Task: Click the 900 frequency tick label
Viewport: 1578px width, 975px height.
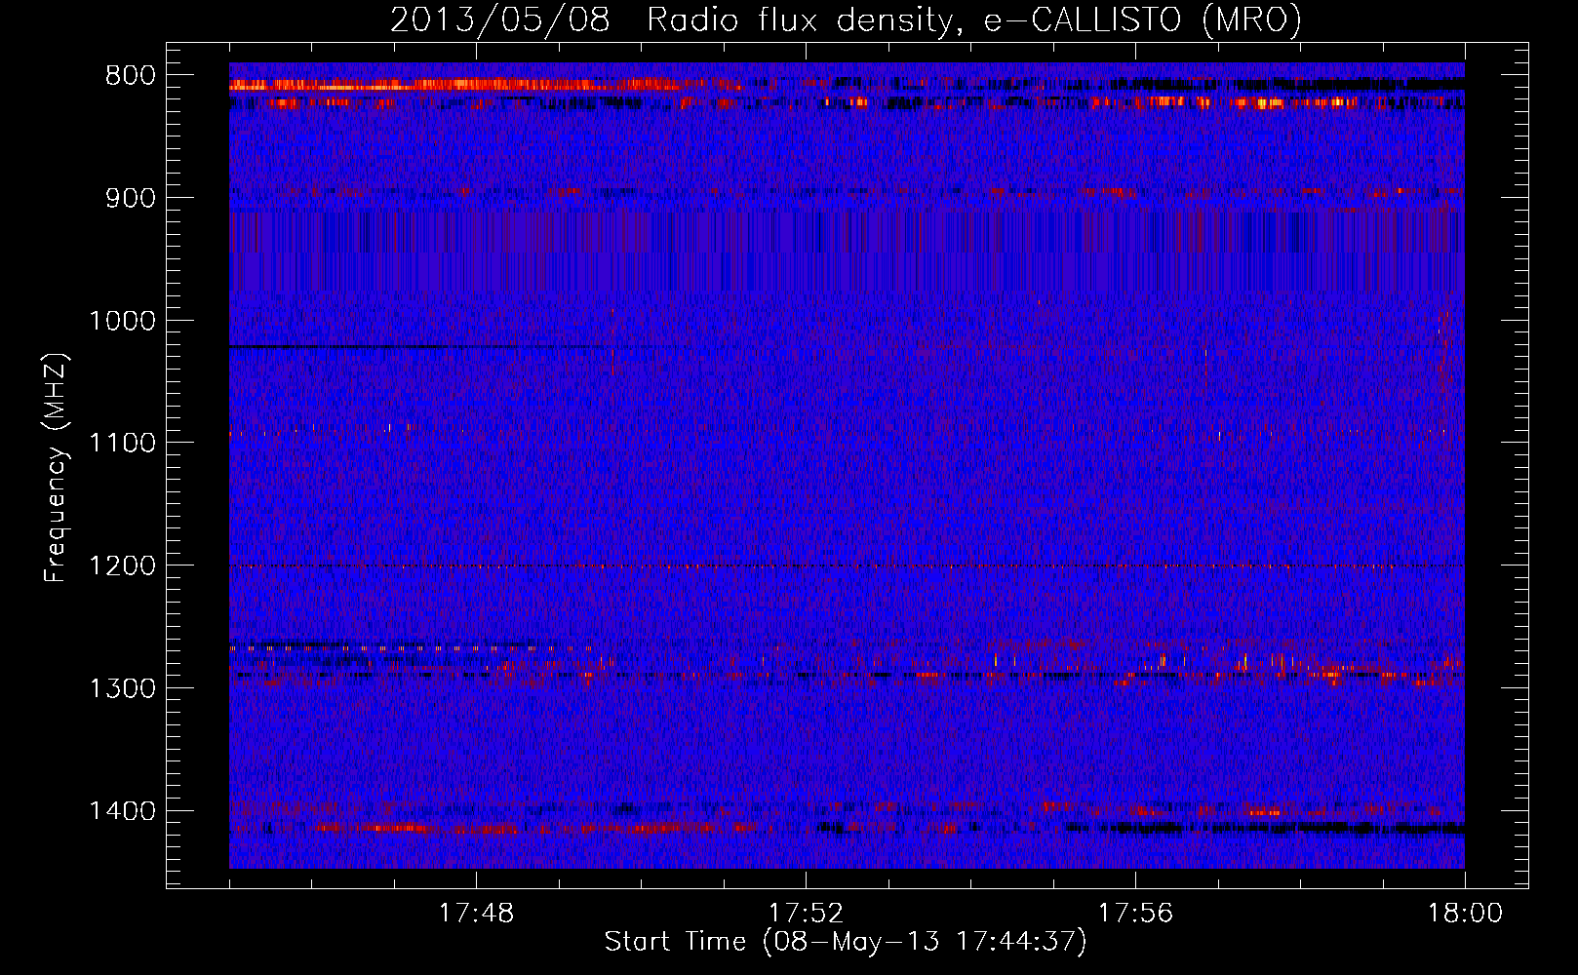Action: click(x=131, y=199)
